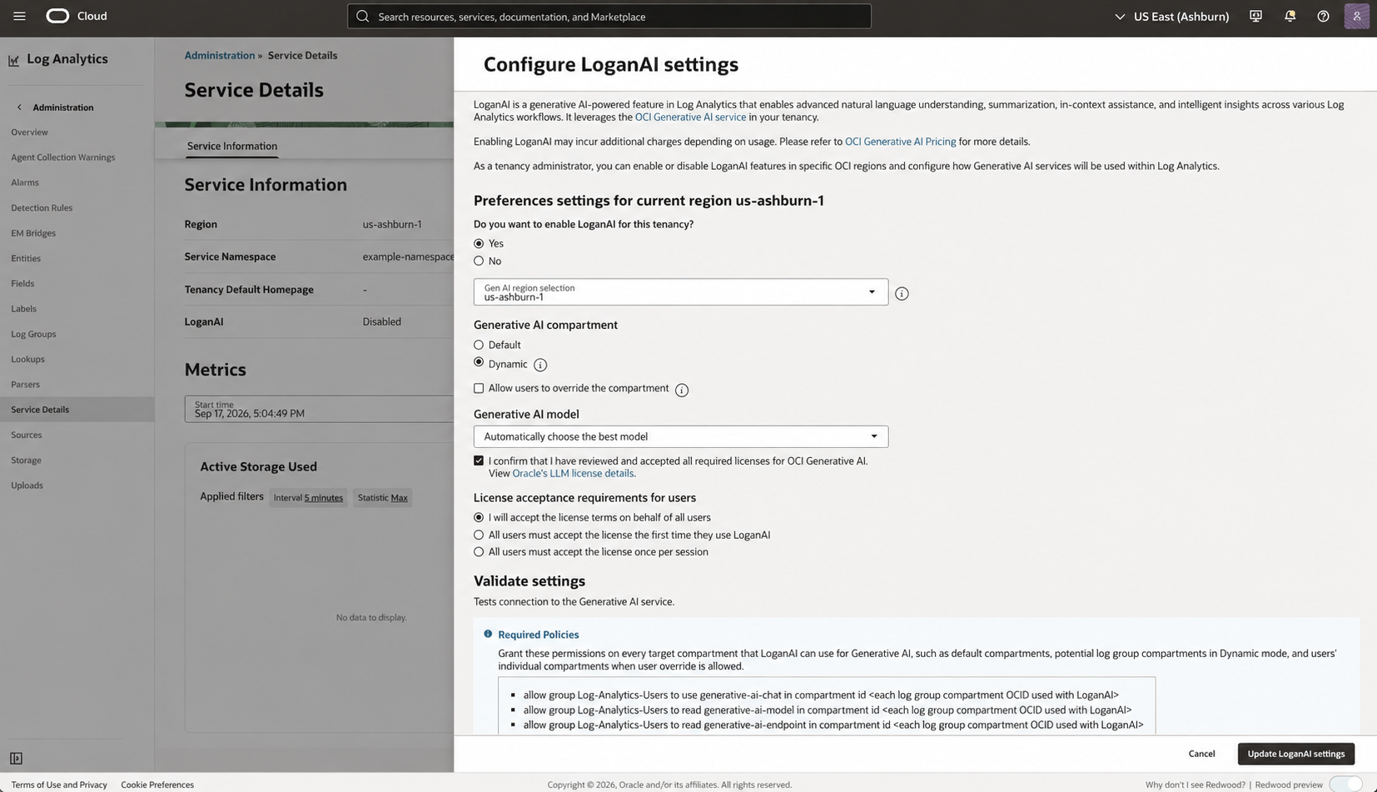Open the Gen AI region selection dropdown

point(680,291)
